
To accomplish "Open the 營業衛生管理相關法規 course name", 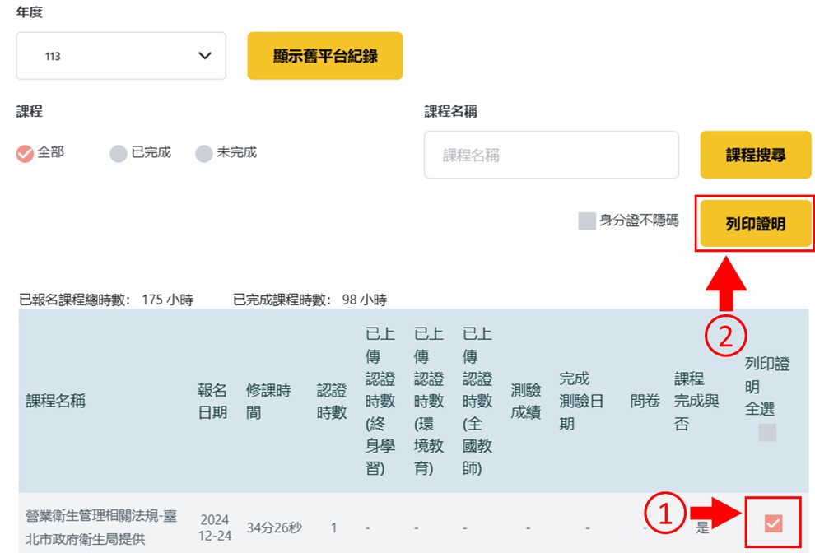I will [x=101, y=527].
